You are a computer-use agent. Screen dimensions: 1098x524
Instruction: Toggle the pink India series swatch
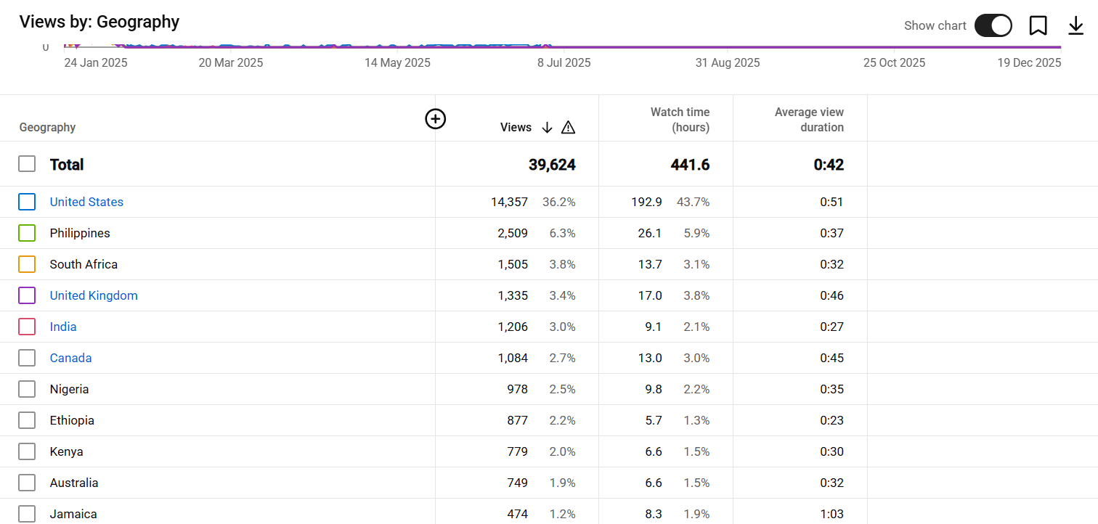[27, 327]
